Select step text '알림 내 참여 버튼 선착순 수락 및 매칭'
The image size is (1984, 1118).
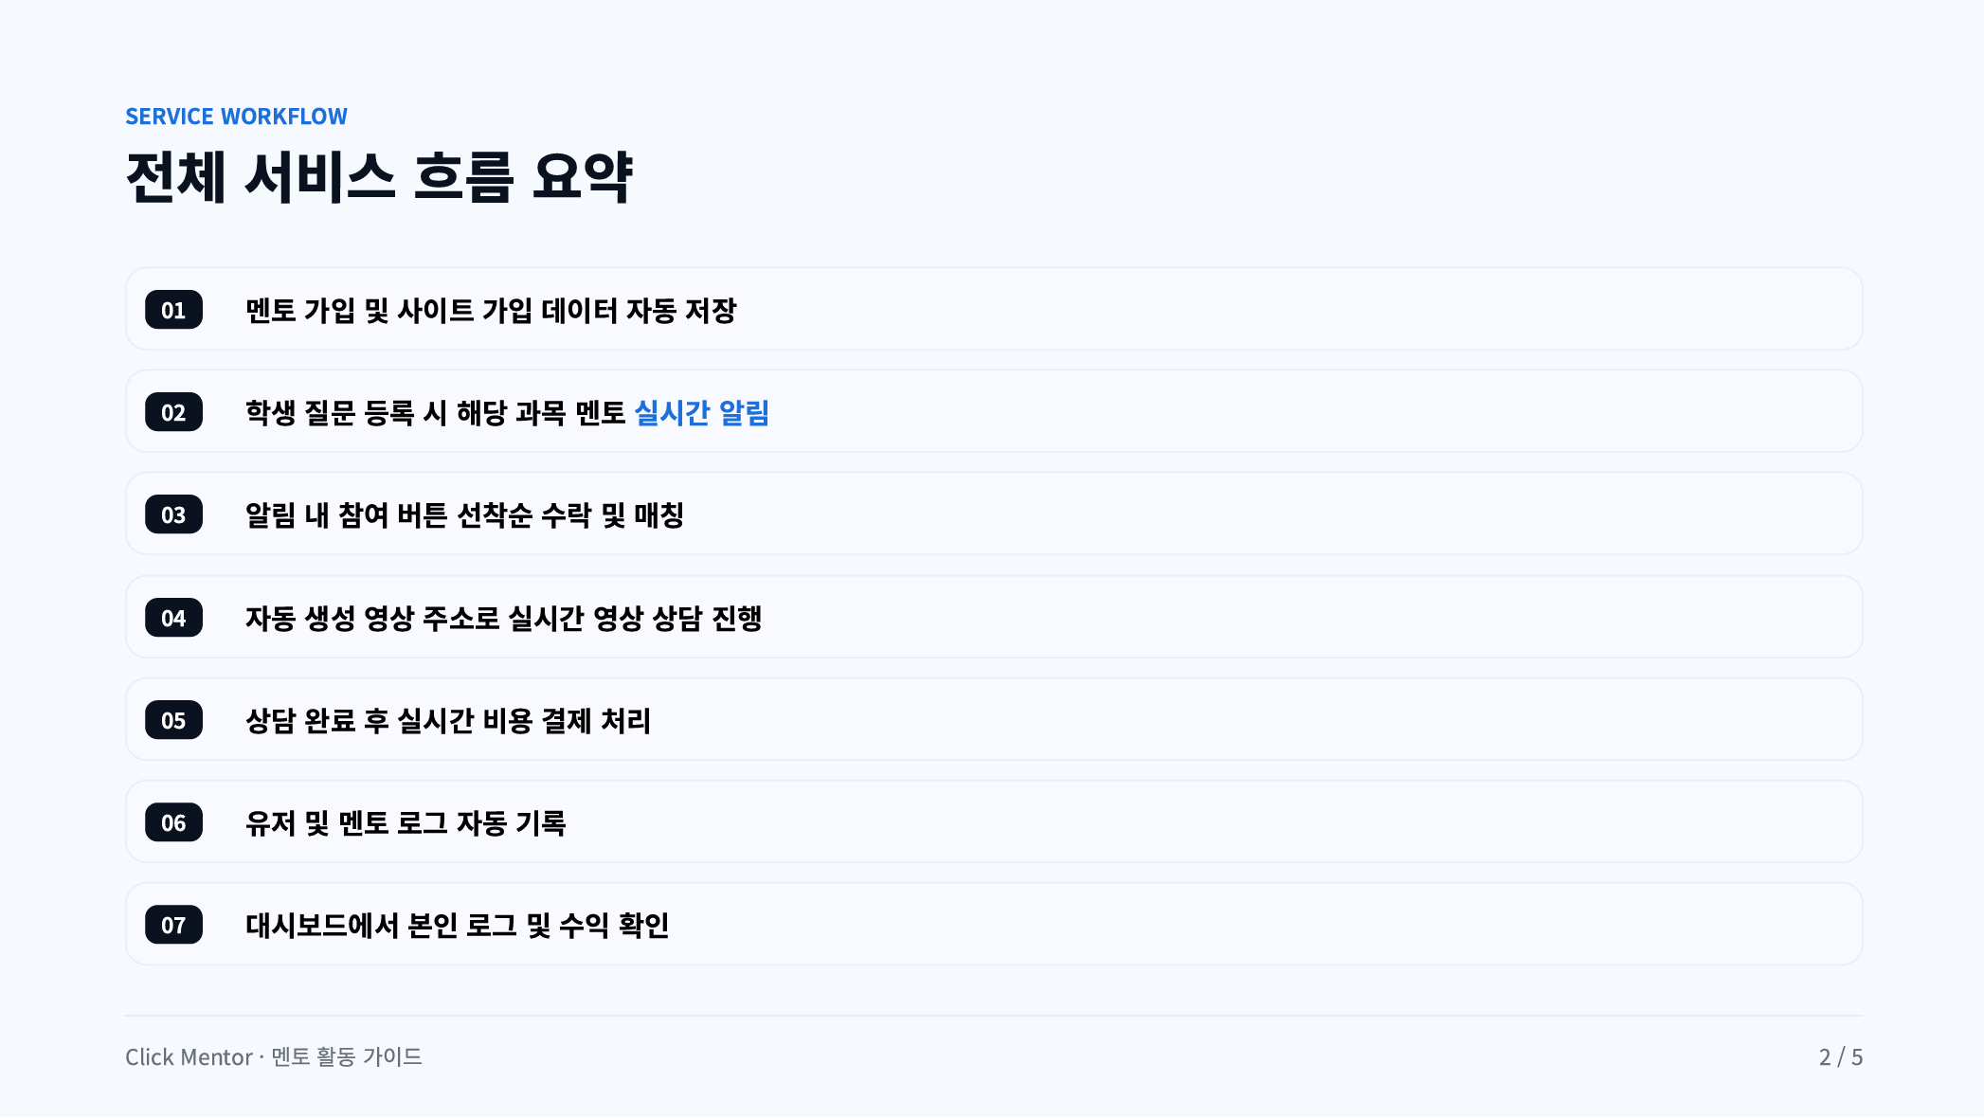(x=464, y=515)
